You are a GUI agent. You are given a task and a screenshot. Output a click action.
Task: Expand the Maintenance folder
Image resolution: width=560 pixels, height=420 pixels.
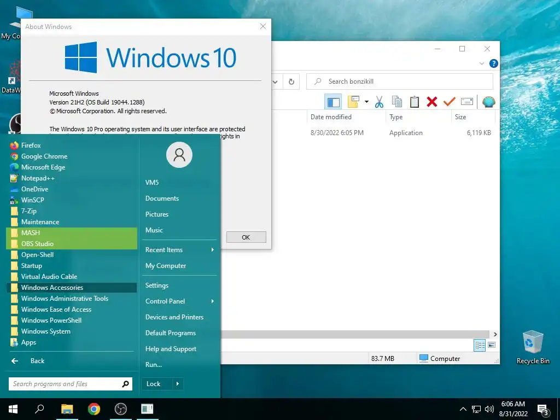pos(72,222)
